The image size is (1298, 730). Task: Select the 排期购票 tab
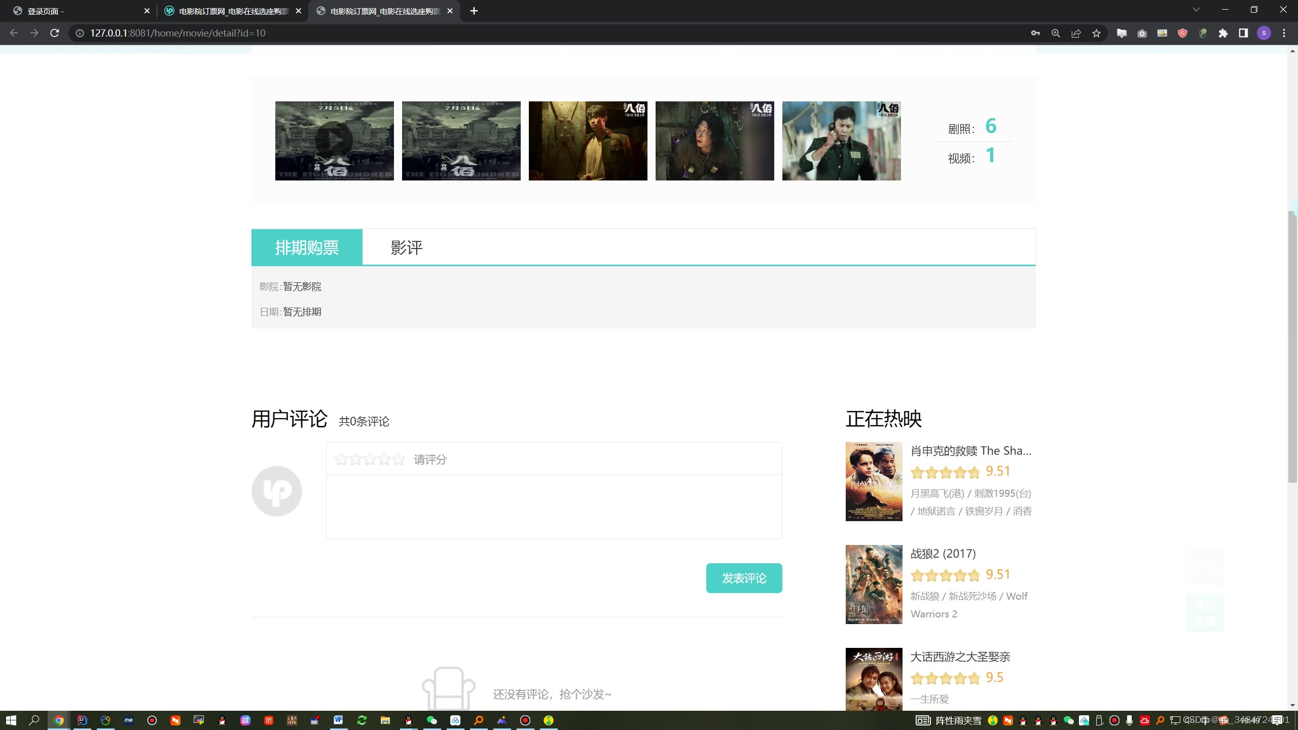coord(307,247)
